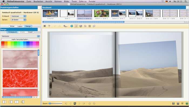This screenshot has width=189, height=107.
Task: Click the save icon at bottom right
Action: pyautogui.click(x=173, y=104)
